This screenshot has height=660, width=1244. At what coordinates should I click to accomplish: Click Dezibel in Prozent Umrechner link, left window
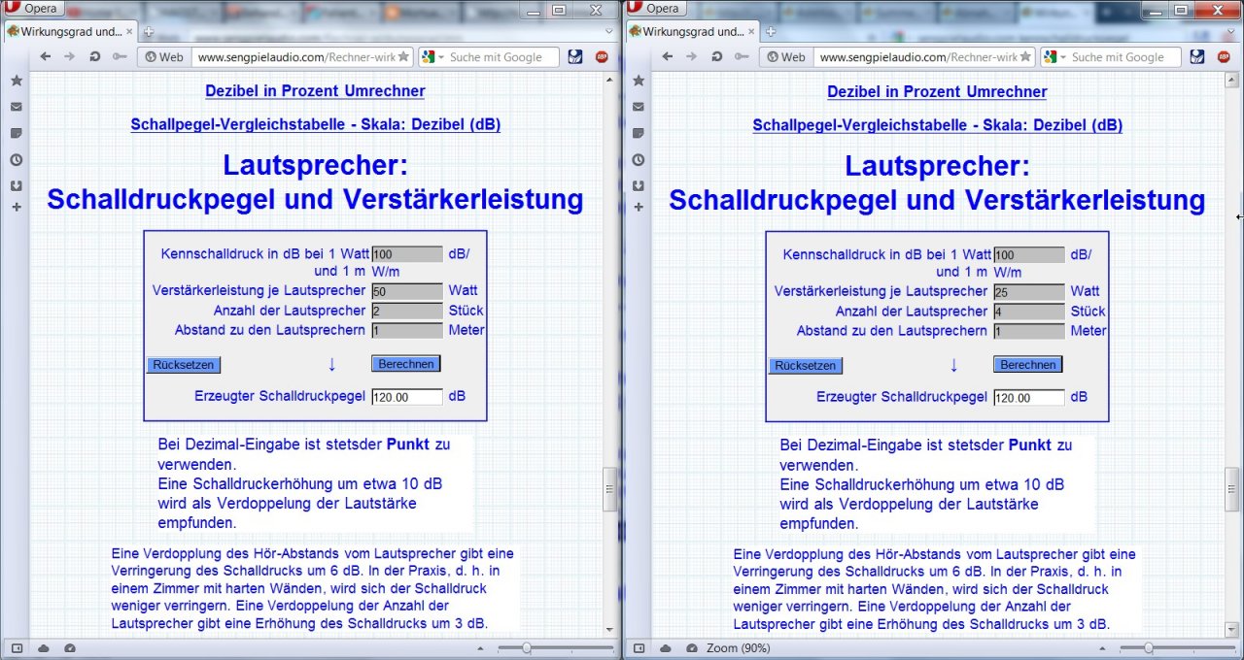tap(315, 91)
